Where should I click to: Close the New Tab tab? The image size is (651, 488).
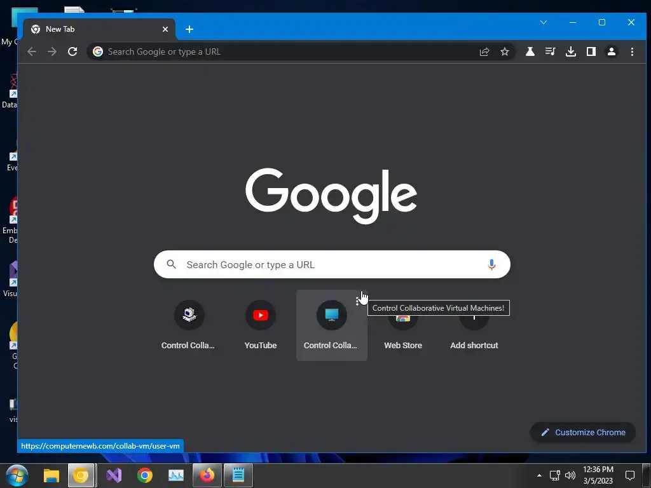pyautogui.click(x=165, y=29)
